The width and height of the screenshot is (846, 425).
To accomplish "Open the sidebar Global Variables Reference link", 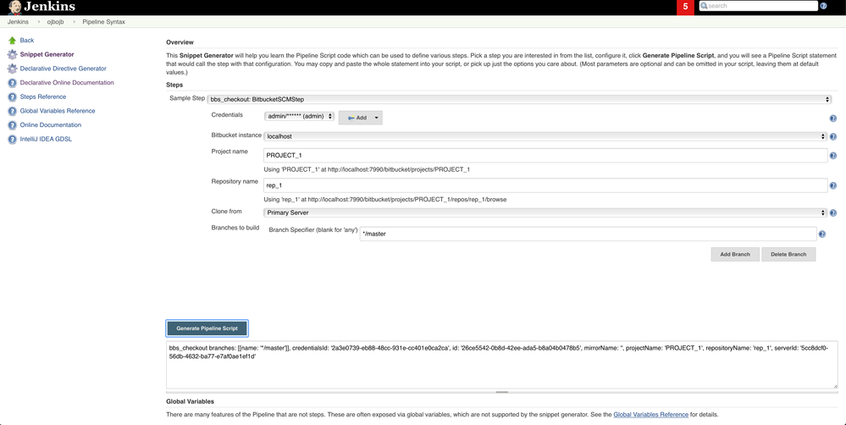I will [58, 111].
